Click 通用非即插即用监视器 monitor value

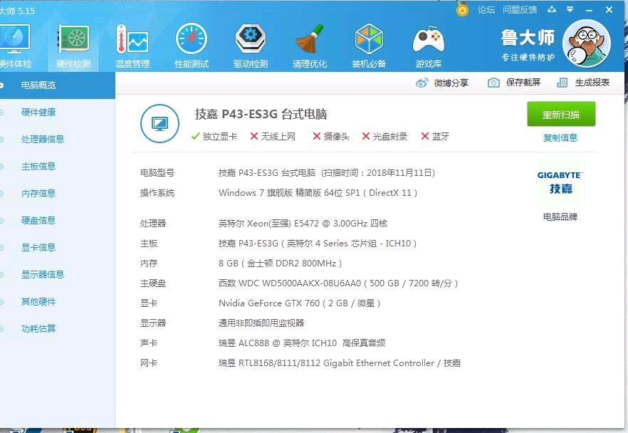(x=261, y=323)
